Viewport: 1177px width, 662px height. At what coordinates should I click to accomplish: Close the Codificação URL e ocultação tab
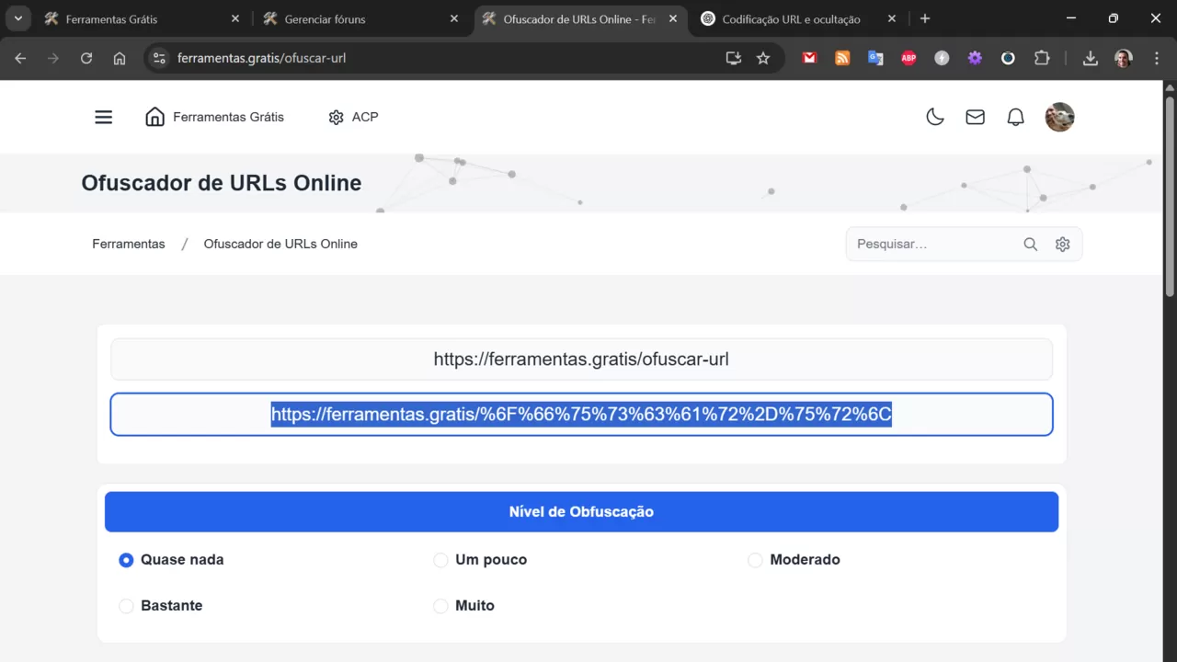892,18
